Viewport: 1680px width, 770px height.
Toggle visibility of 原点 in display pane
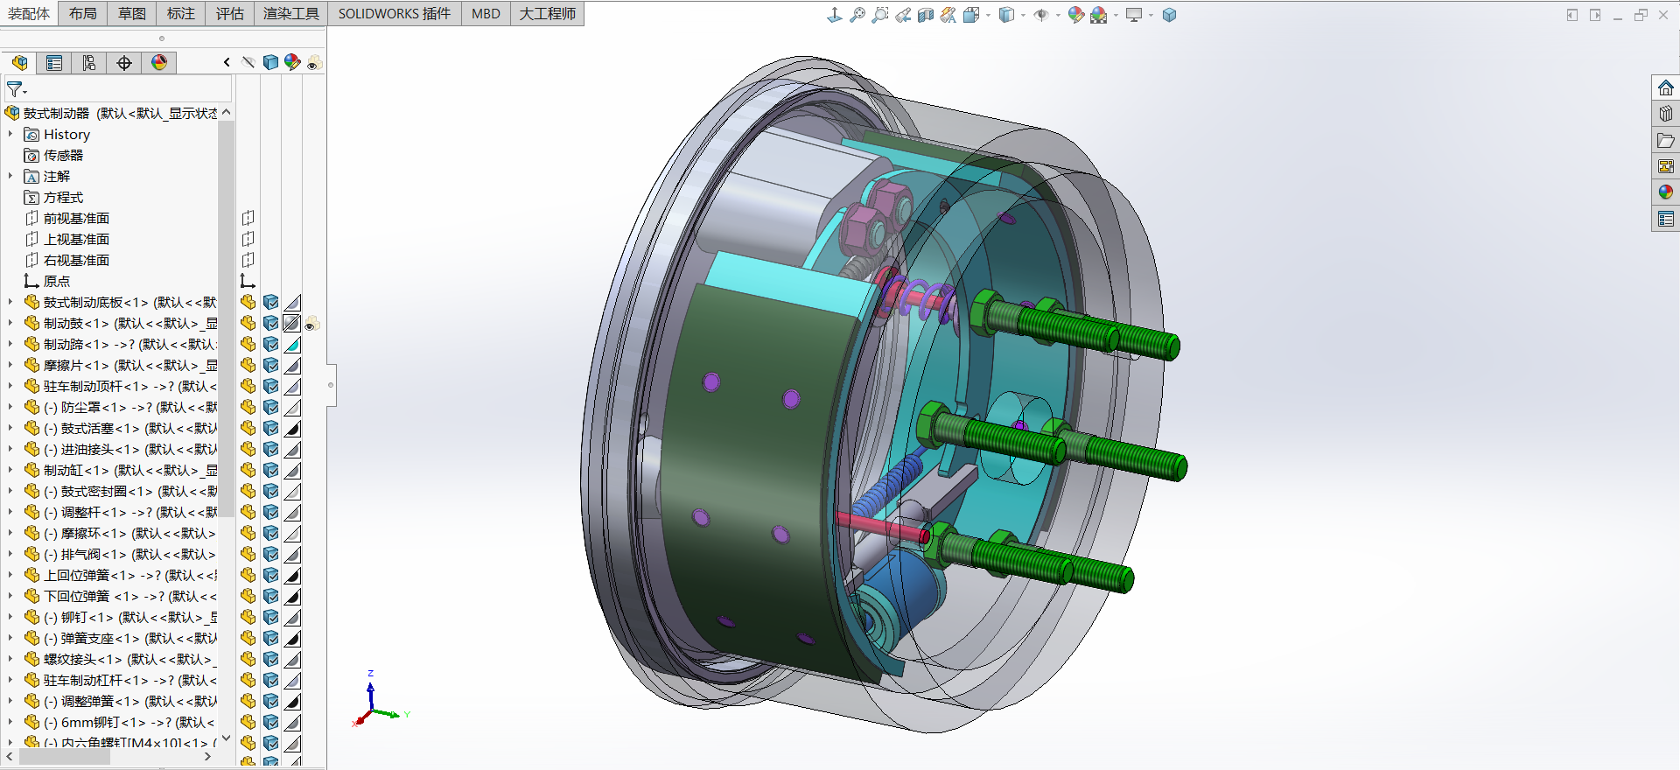point(248,281)
